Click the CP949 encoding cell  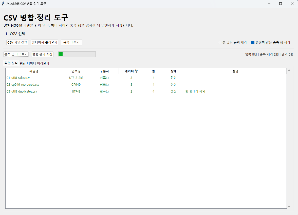[76, 85]
